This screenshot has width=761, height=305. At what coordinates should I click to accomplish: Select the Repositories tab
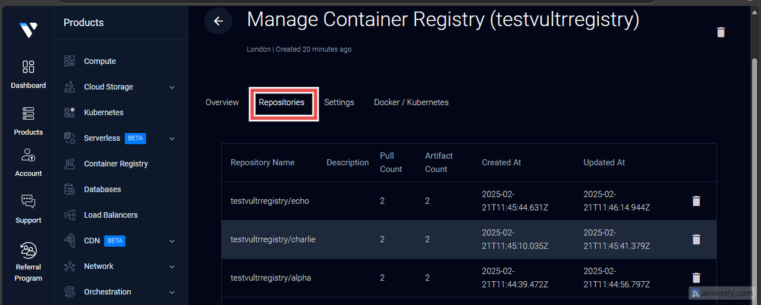click(281, 102)
